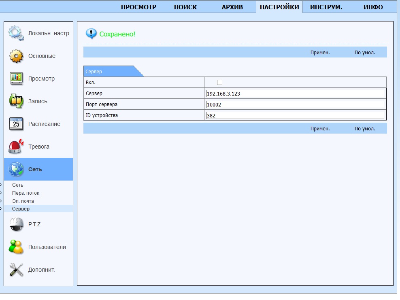Screen dimensions: 400x300
Task: Open the Эл. почта submenu item
Action: 23,201
